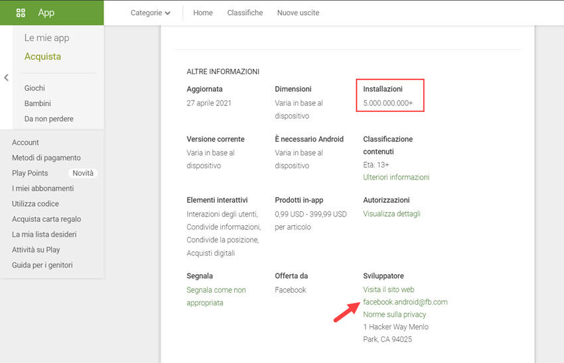564x363 pixels.
Task: Click the Sviluppatore heading
Action: 384,276
